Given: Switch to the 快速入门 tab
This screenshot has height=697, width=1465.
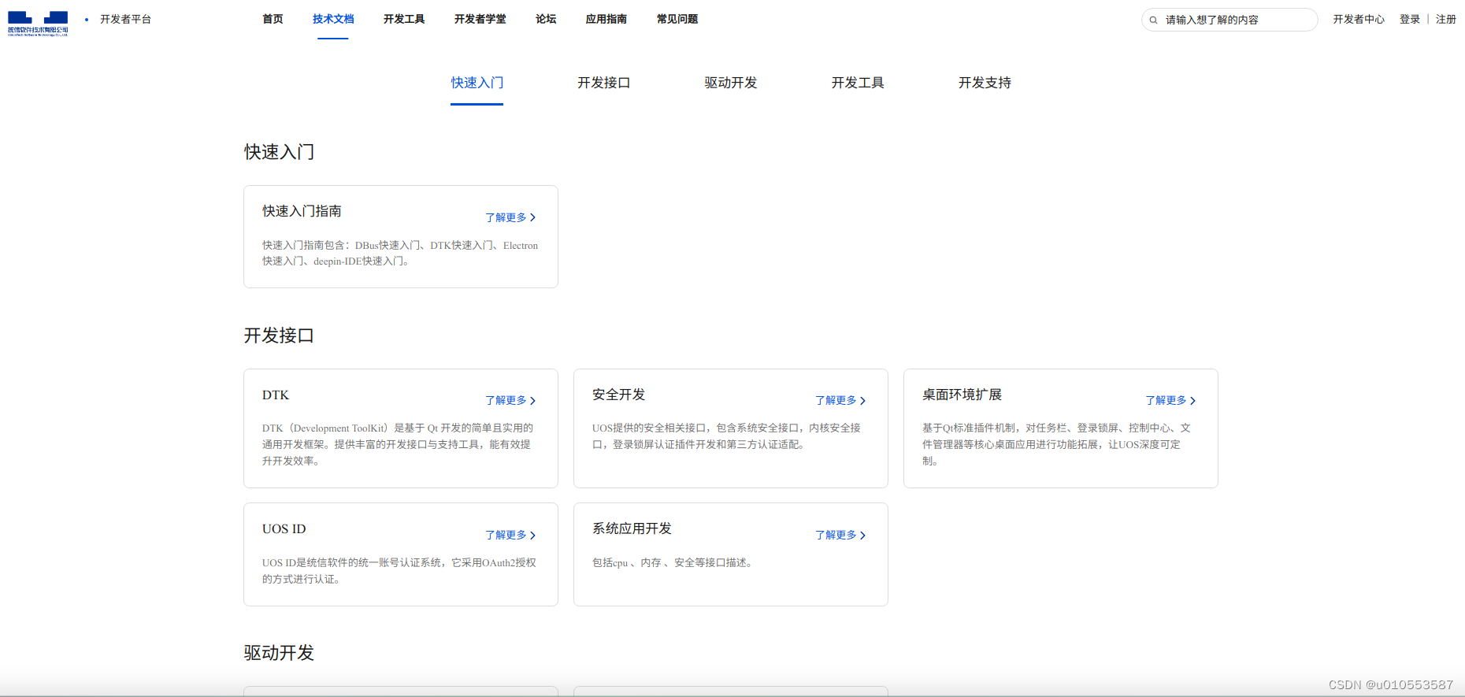Looking at the screenshot, I should [477, 83].
